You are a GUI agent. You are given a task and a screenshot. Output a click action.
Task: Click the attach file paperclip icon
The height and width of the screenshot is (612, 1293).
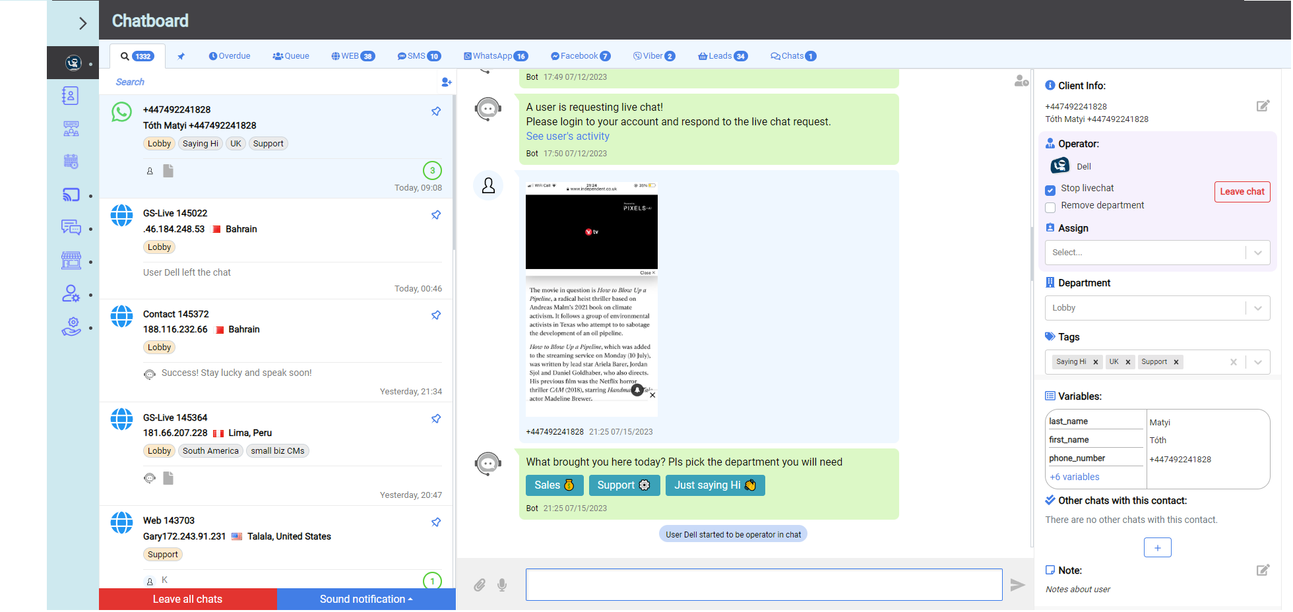click(480, 585)
